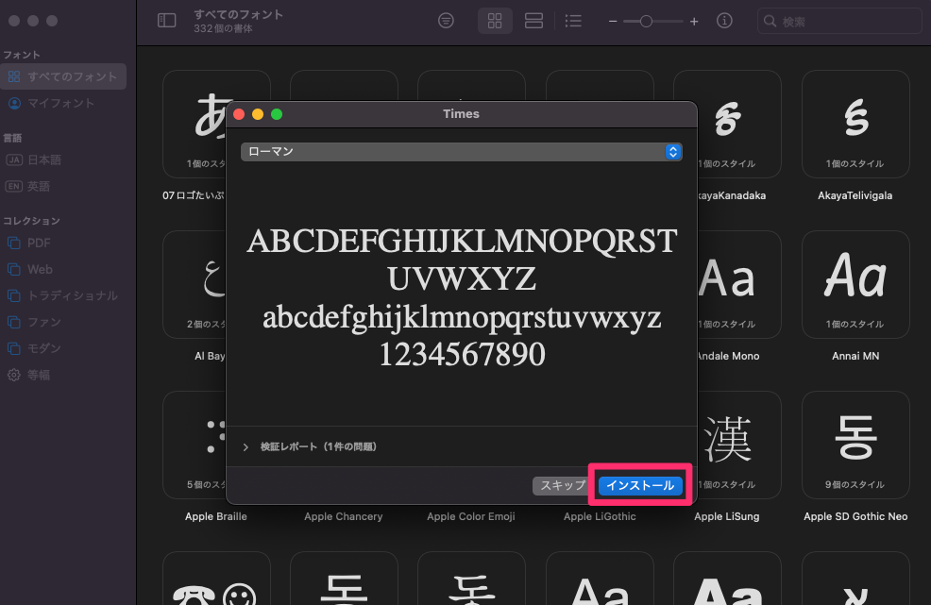The height and width of the screenshot is (605, 931).
Task: Open the filter options circle icon
Action: click(446, 21)
